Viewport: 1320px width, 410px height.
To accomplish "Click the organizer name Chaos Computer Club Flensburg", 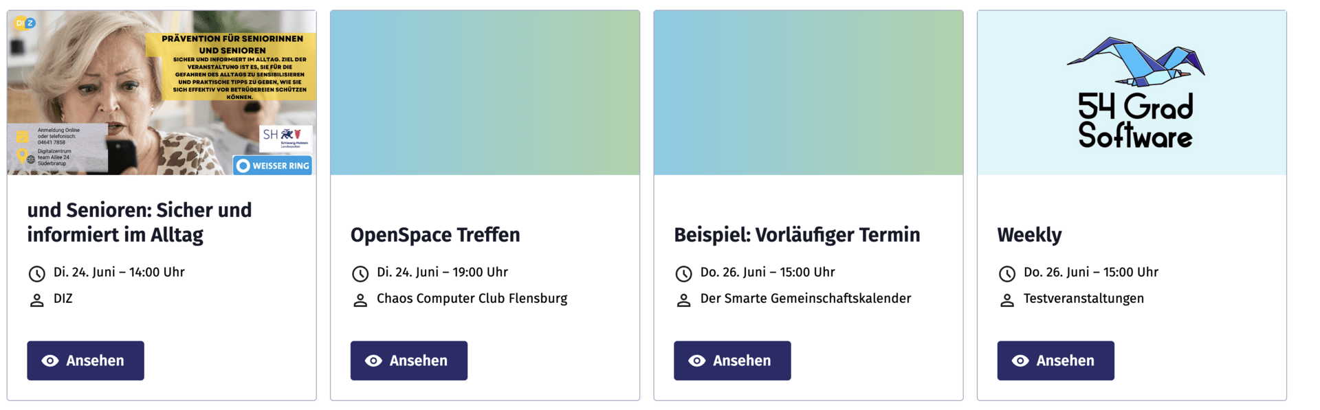I will (472, 299).
